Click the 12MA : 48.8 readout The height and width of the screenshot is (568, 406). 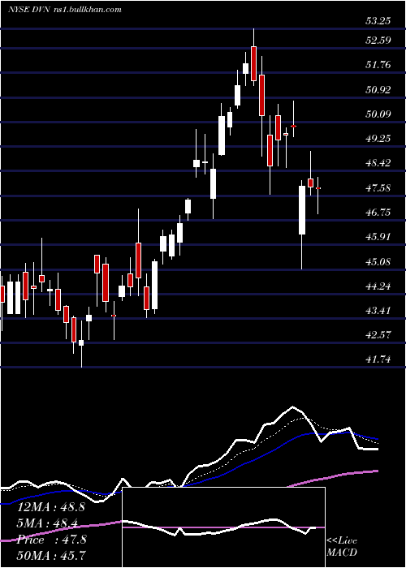(x=51, y=507)
